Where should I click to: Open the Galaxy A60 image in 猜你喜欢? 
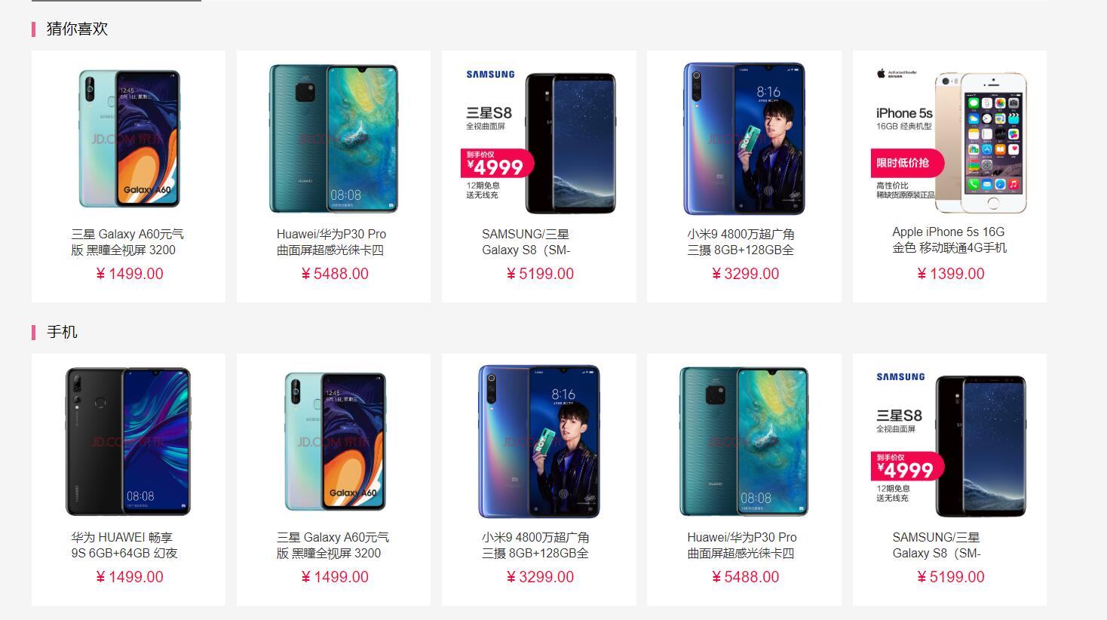click(129, 139)
